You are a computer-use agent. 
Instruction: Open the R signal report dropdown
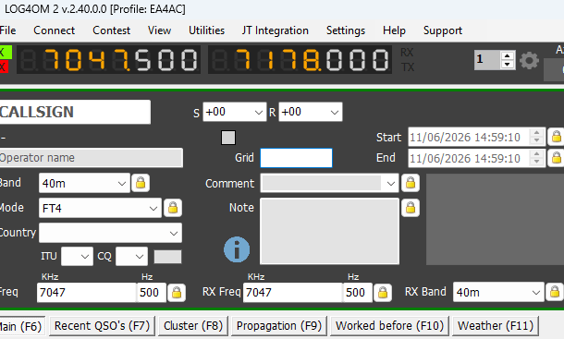click(x=334, y=112)
